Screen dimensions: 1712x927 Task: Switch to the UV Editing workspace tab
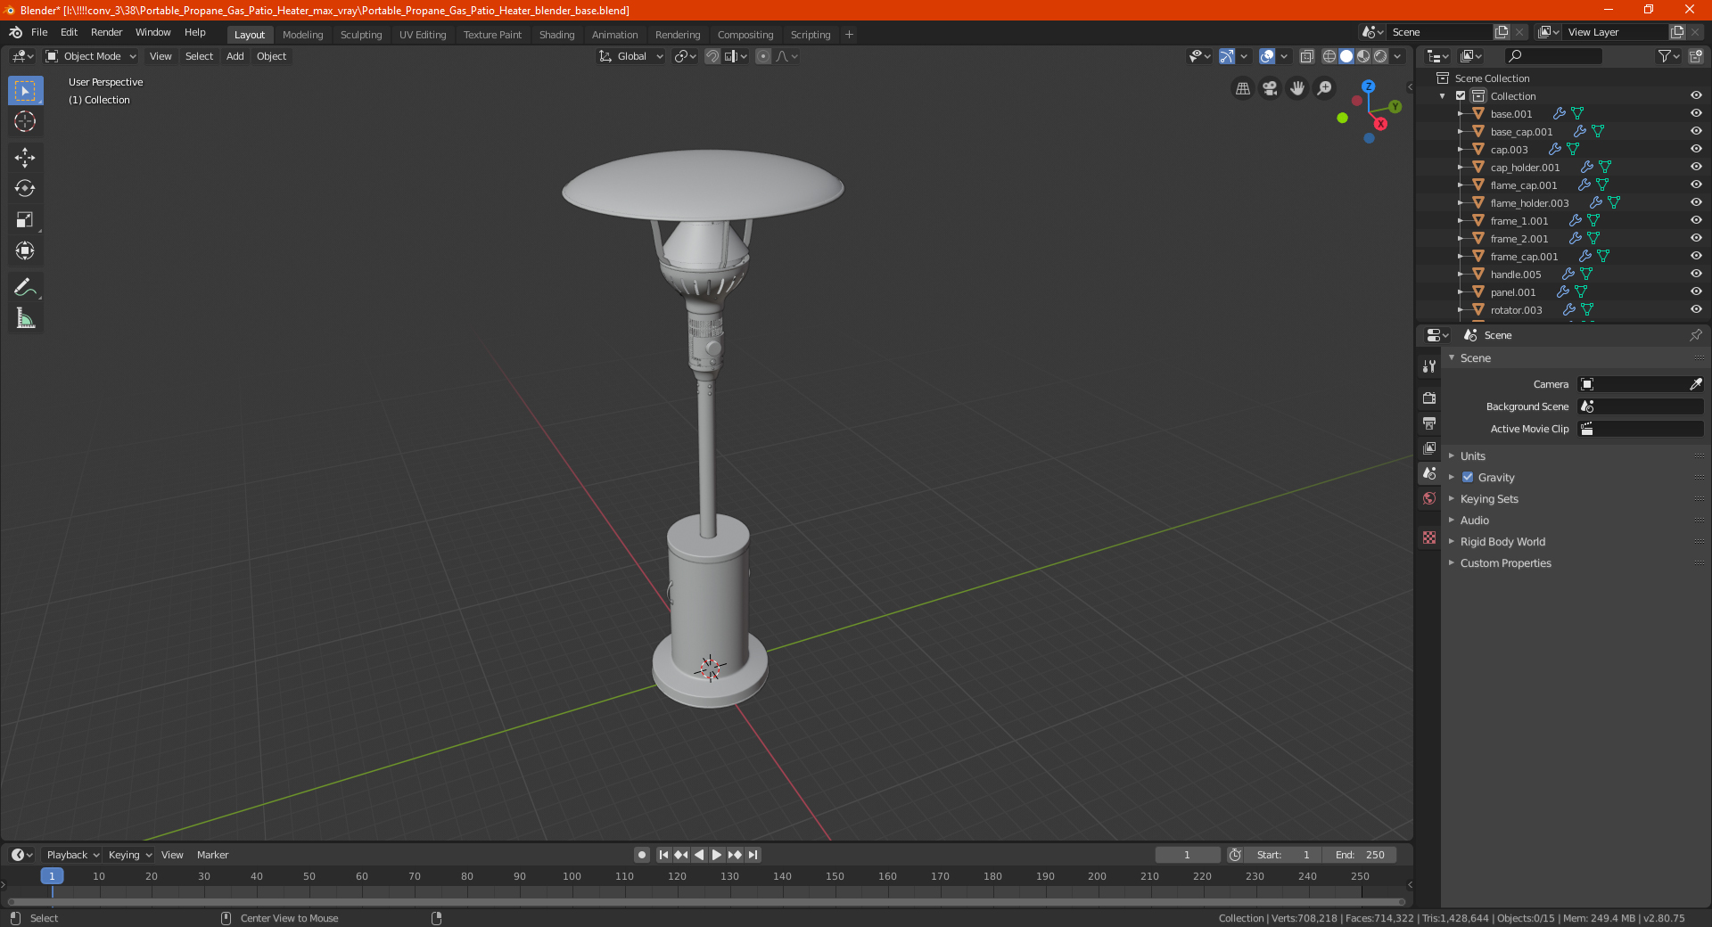coord(423,35)
